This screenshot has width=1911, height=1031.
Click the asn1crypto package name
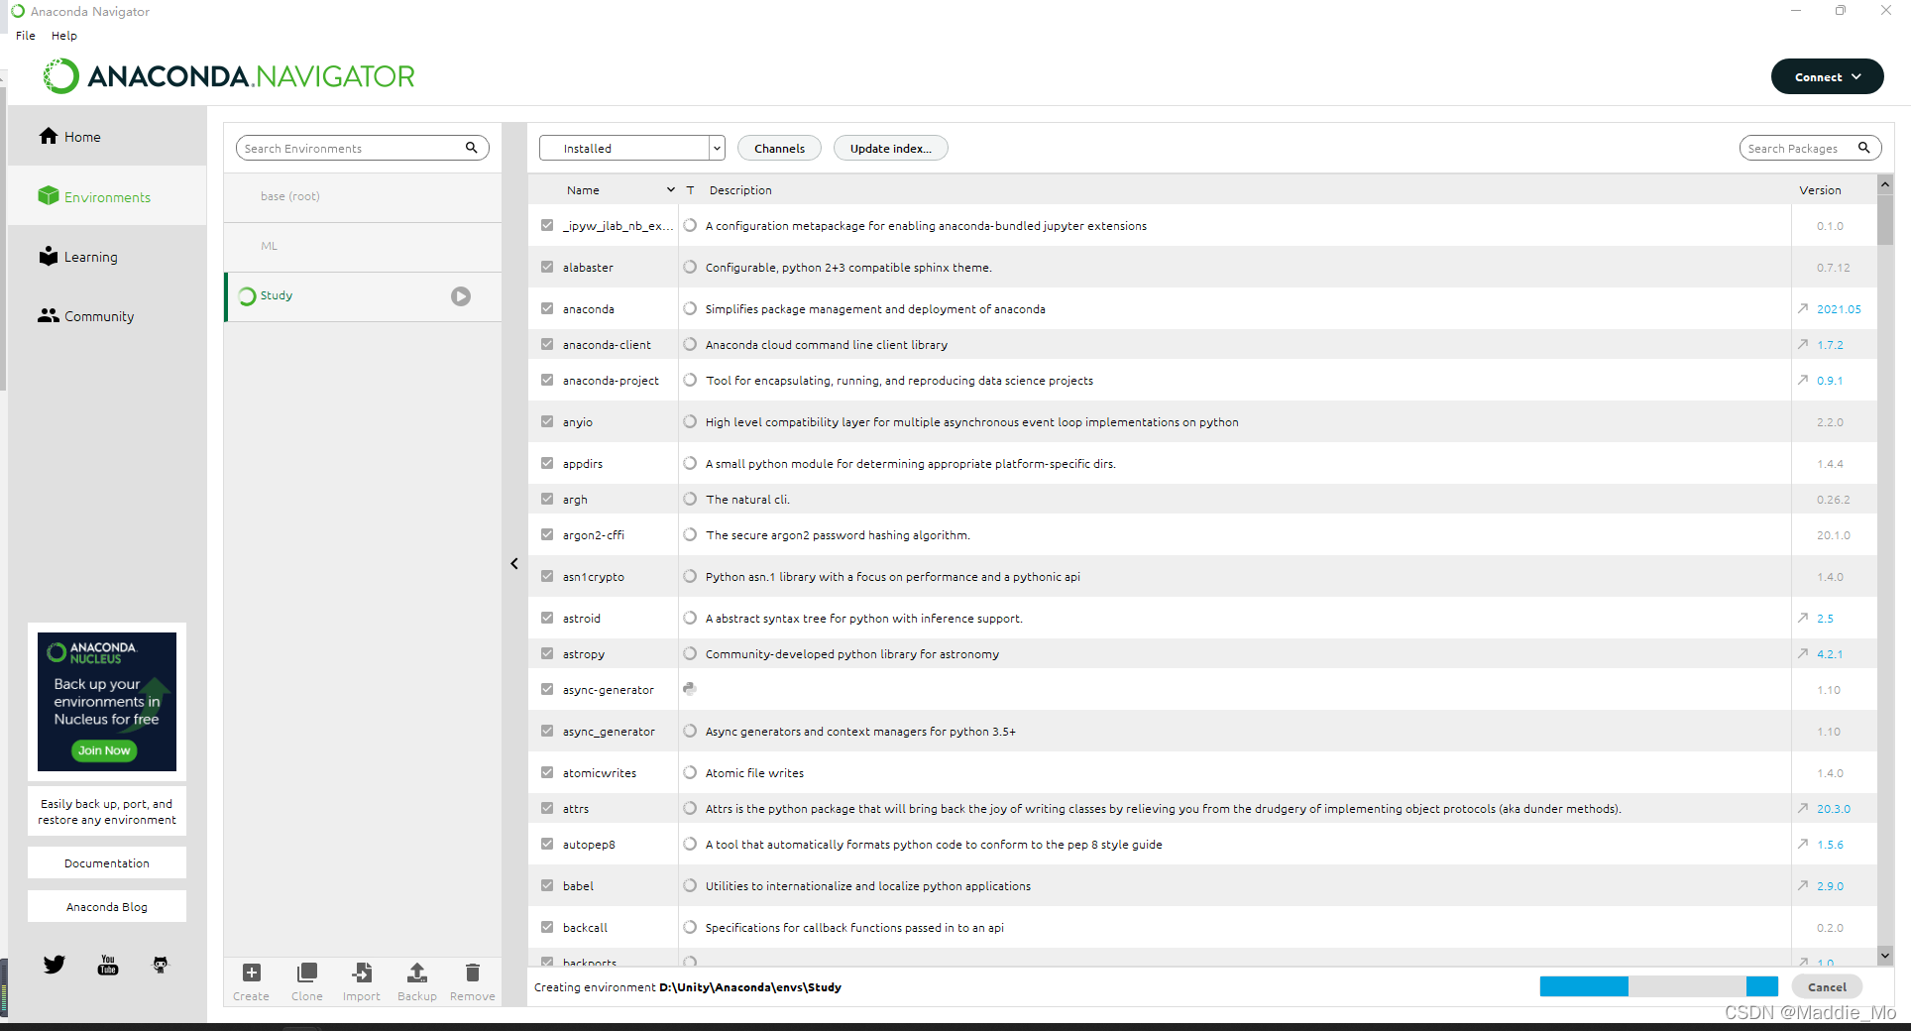coord(594,577)
